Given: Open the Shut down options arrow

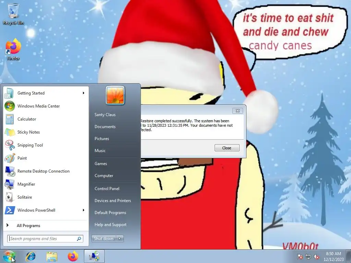Looking at the screenshot, I should [x=120, y=239].
